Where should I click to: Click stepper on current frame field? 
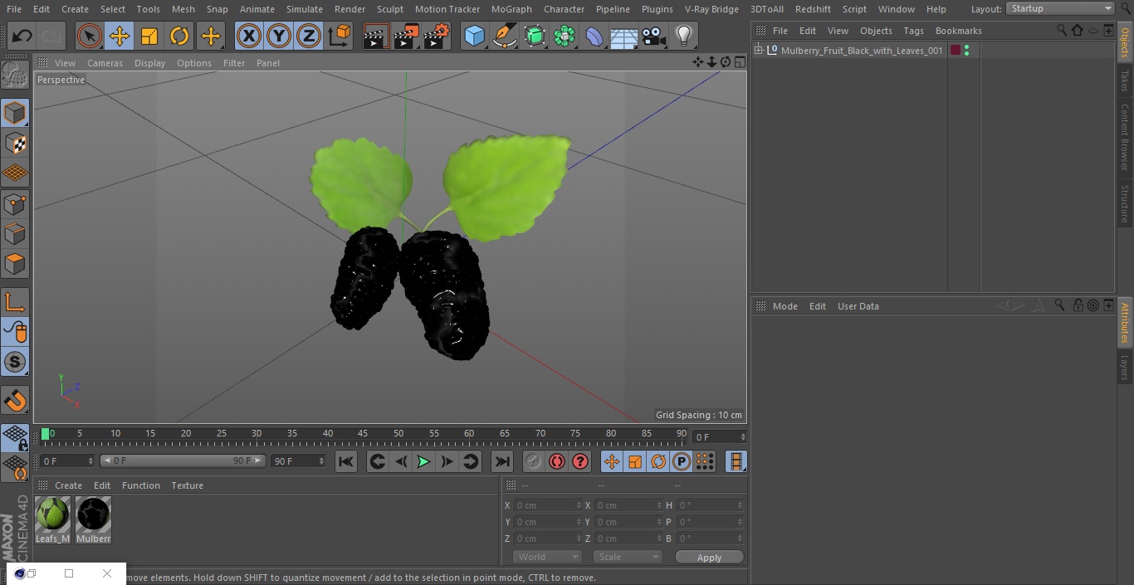coord(743,437)
